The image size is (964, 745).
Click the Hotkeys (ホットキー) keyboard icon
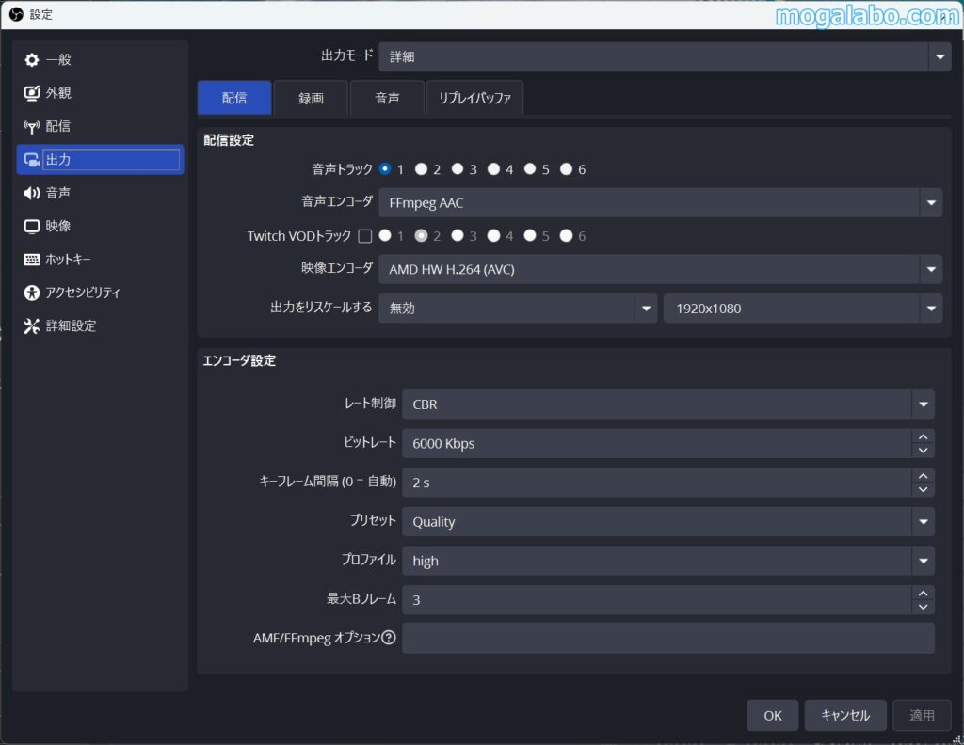(x=31, y=260)
